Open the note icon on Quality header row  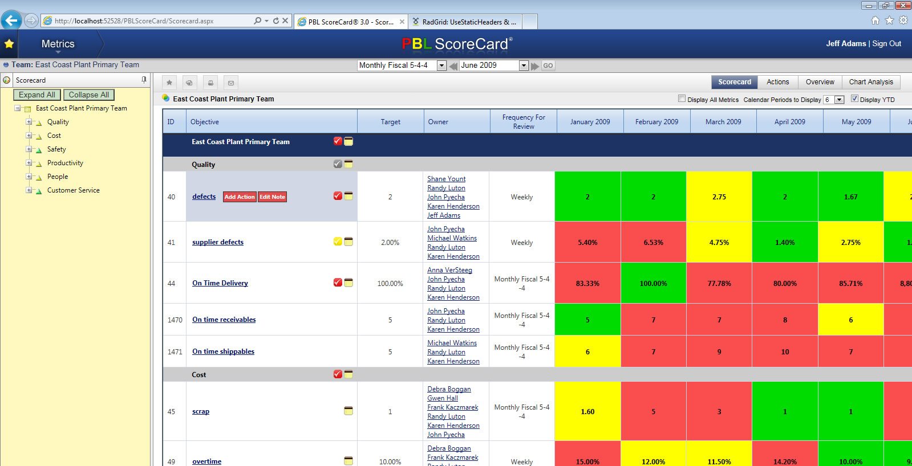pos(348,164)
